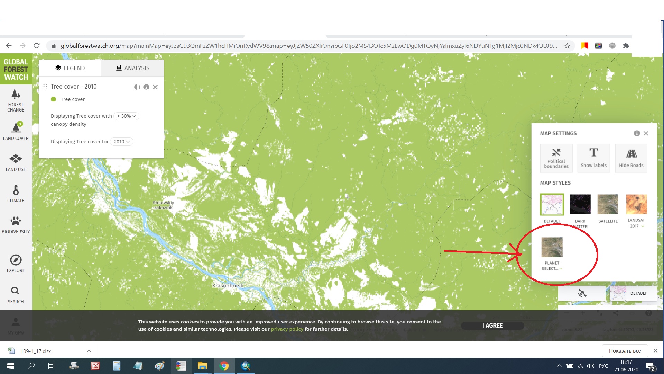Screen dimensions: 664x374
Task: Adjust the Tree cover layer opacity control
Action: tap(137, 87)
